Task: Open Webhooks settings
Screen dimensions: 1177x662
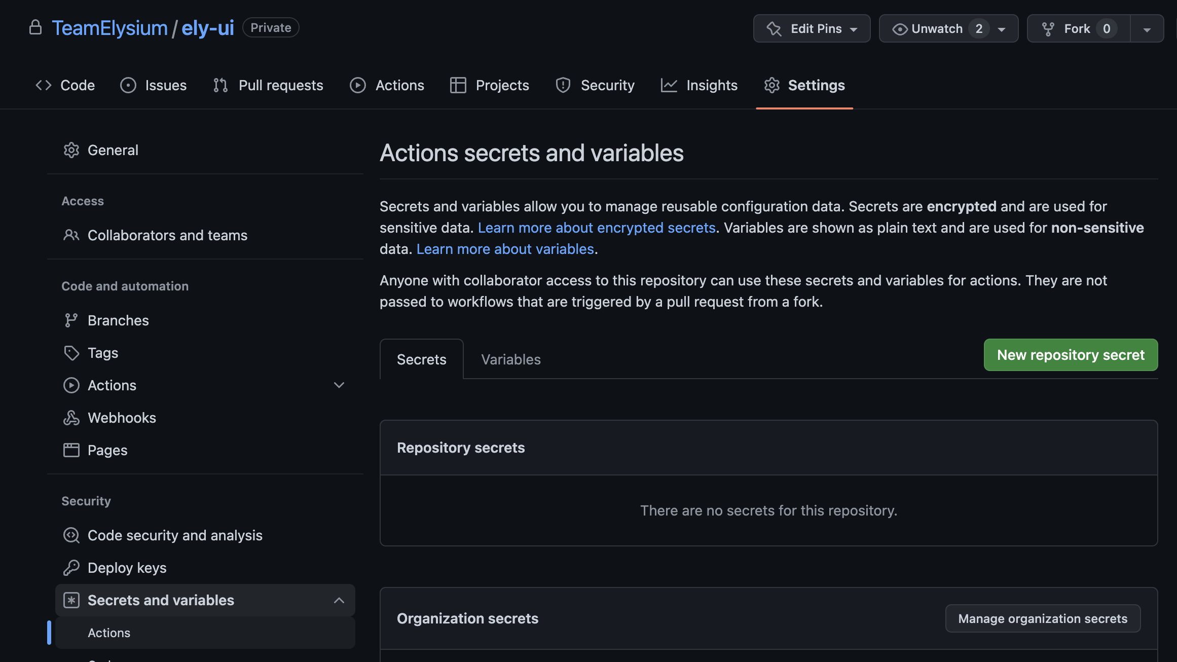Action: [x=205, y=418]
